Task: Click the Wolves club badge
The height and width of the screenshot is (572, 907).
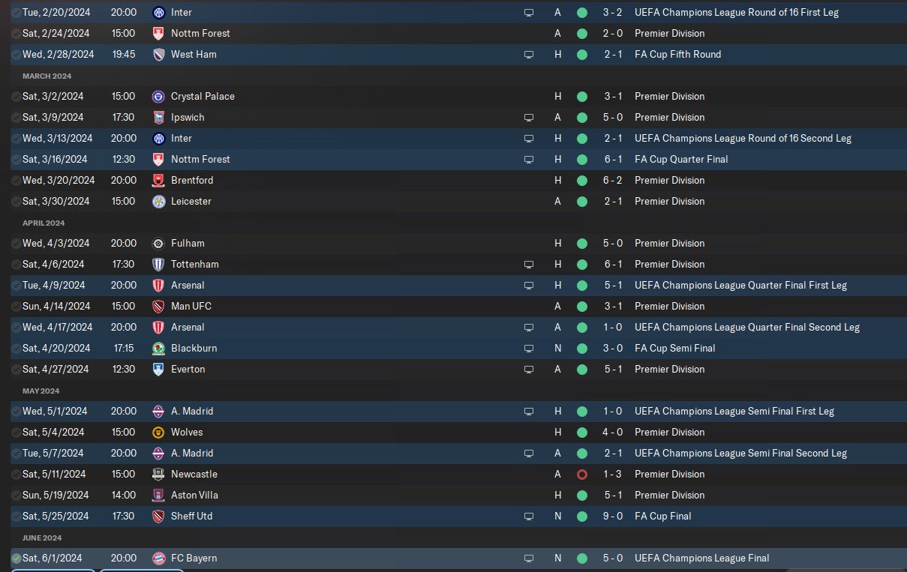Action: click(x=158, y=432)
